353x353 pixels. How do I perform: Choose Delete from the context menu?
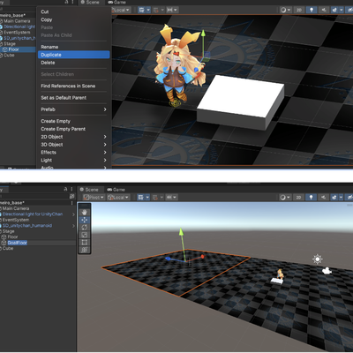coord(73,63)
